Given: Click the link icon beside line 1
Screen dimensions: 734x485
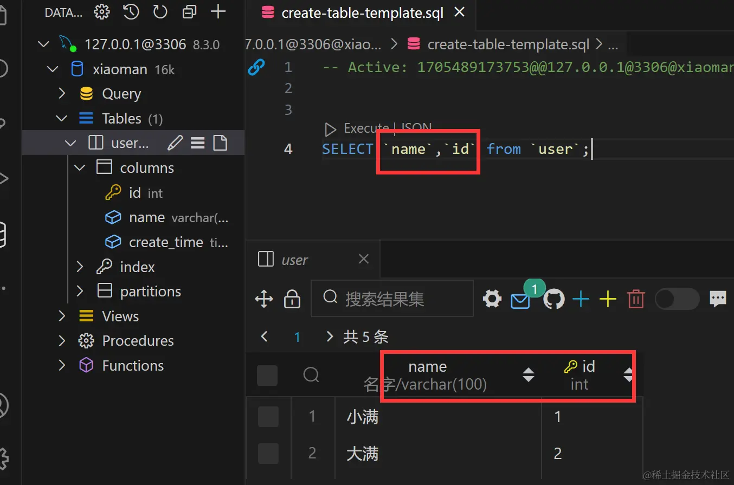Looking at the screenshot, I should click(256, 68).
